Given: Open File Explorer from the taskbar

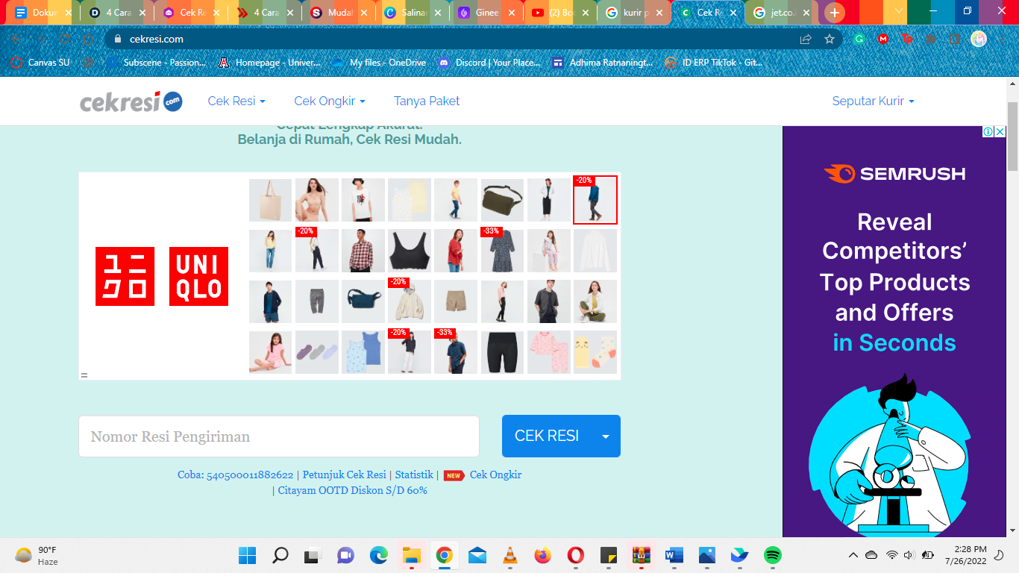Looking at the screenshot, I should (x=412, y=555).
